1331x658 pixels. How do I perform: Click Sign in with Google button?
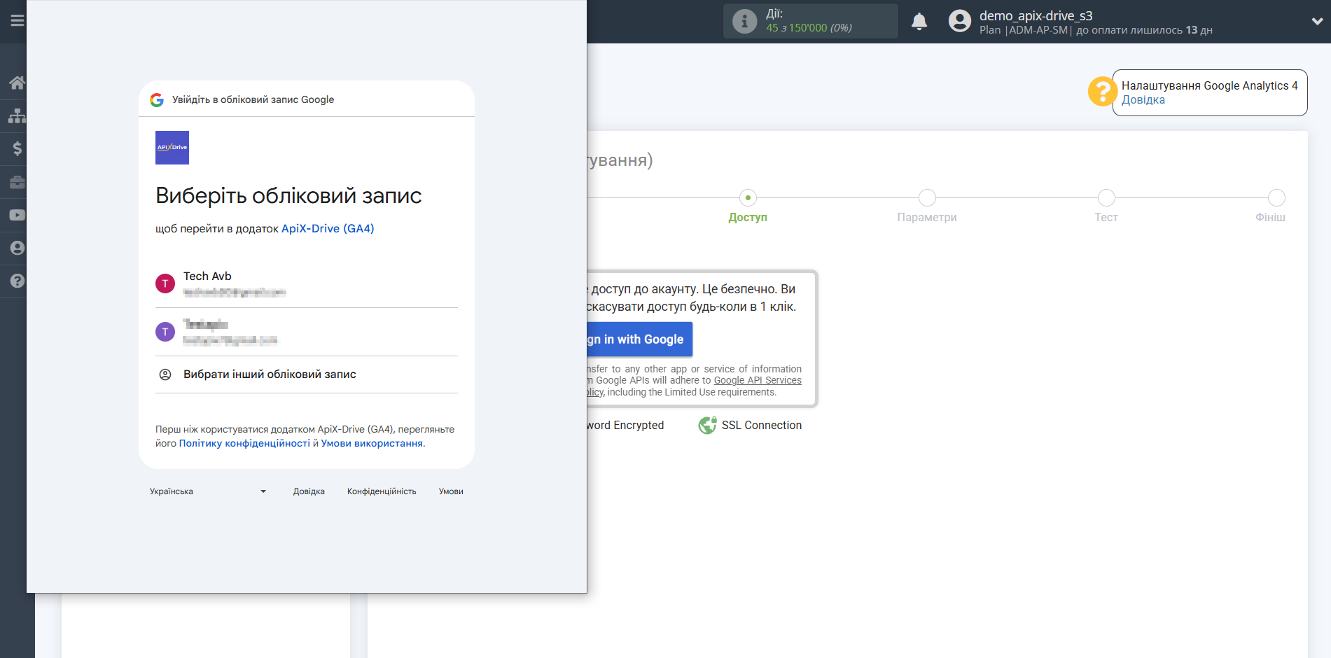(639, 339)
